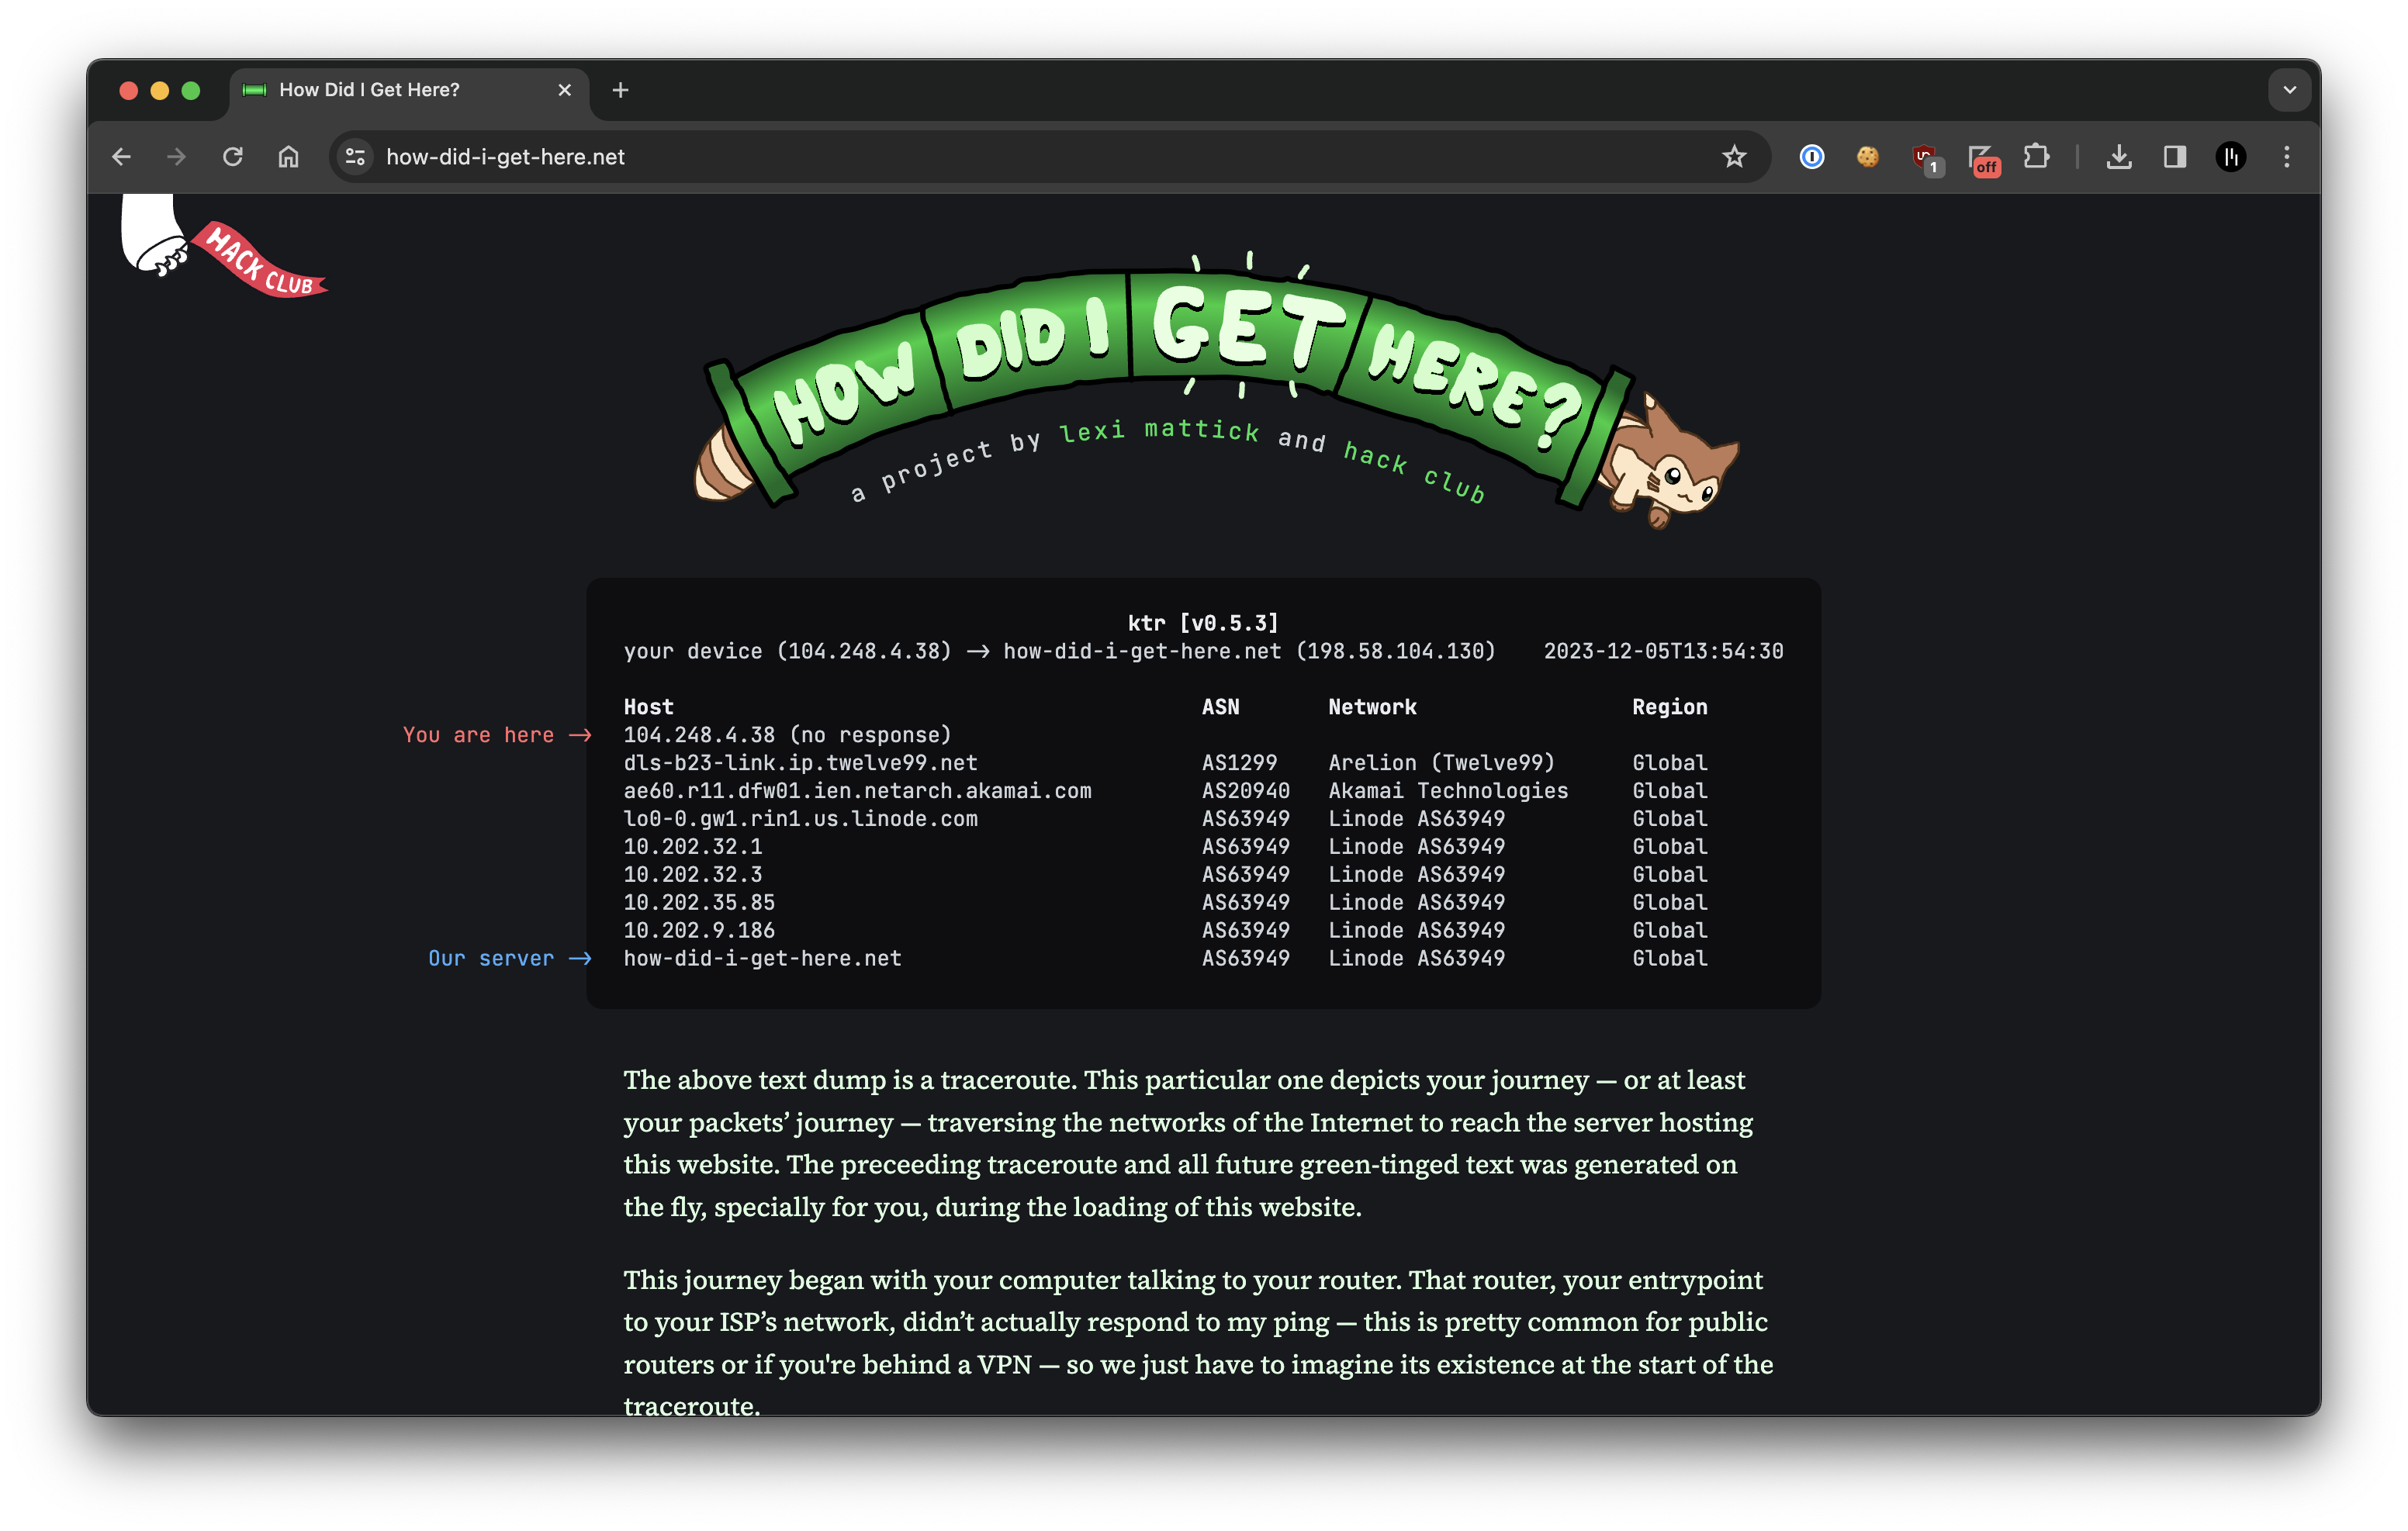The height and width of the screenshot is (1531, 2408).
Task: Click the cookie extension icon
Action: click(1867, 157)
